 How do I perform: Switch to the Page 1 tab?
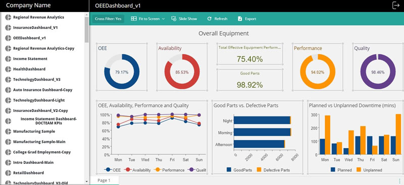point(104,180)
